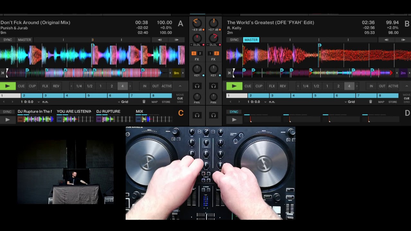Toggle SYNC on Deck D
Screen dimensions: 411x231
point(234,112)
